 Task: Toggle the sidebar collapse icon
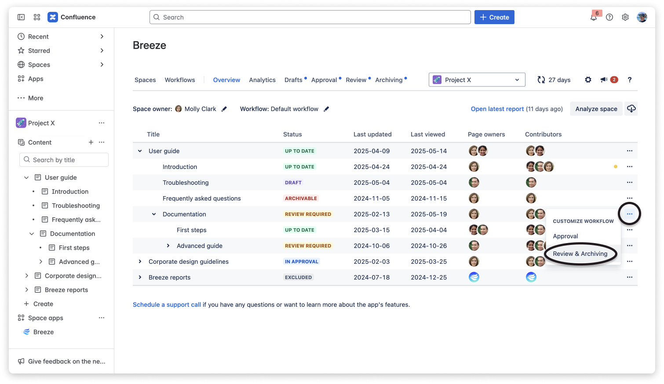21,17
